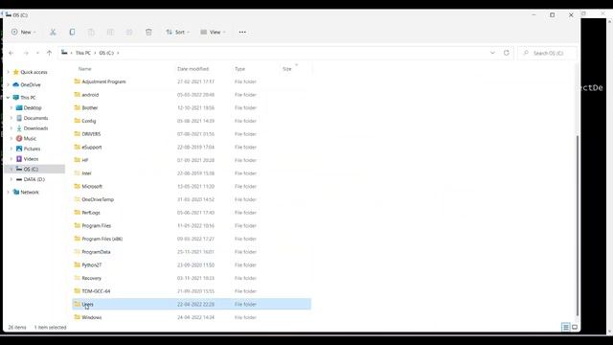Image resolution: width=613 pixels, height=345 pixels.
Task: Select Music in navigation pane
Action: [x=30, y=138]
